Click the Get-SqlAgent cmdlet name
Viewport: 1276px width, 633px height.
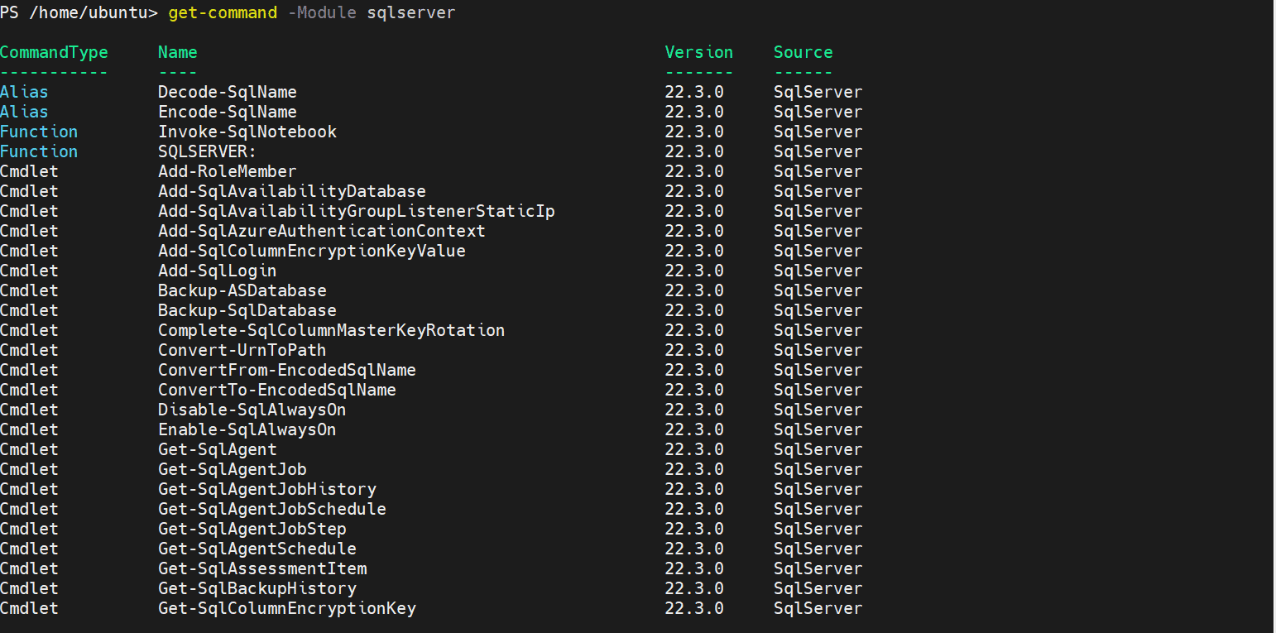coord(218,449)
